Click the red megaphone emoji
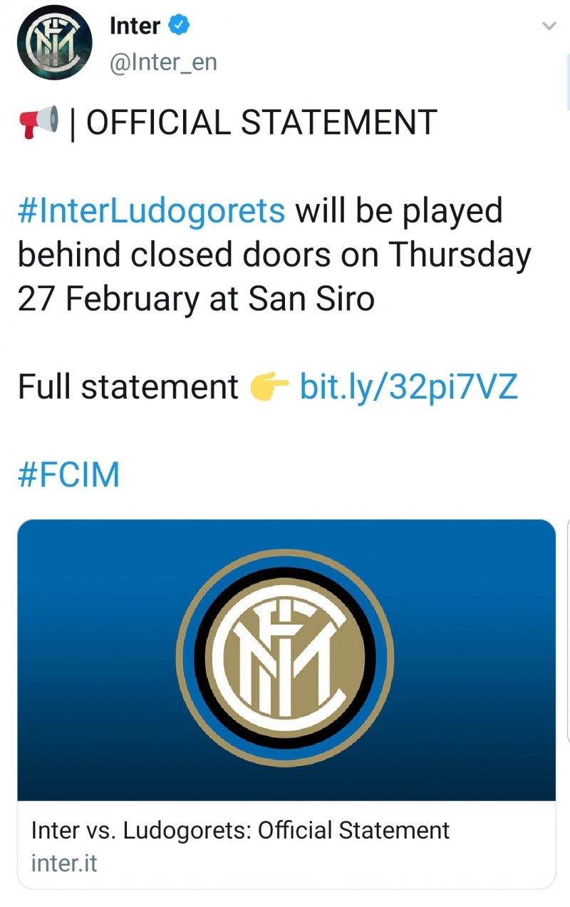The image size is (570, 907). tap(38, 123)
